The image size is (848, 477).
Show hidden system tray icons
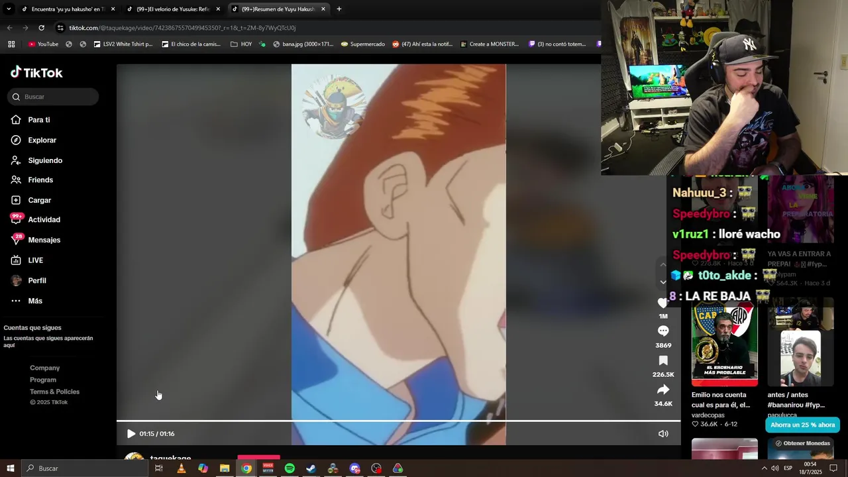click(765, 468)
